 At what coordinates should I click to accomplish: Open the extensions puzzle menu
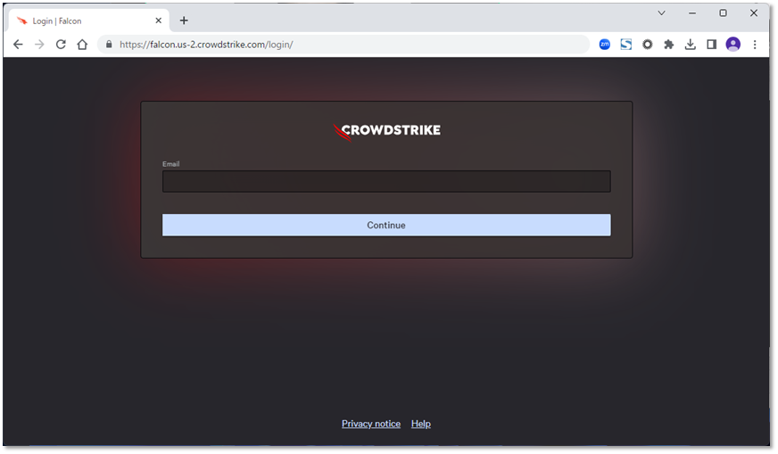pos(669,45)
